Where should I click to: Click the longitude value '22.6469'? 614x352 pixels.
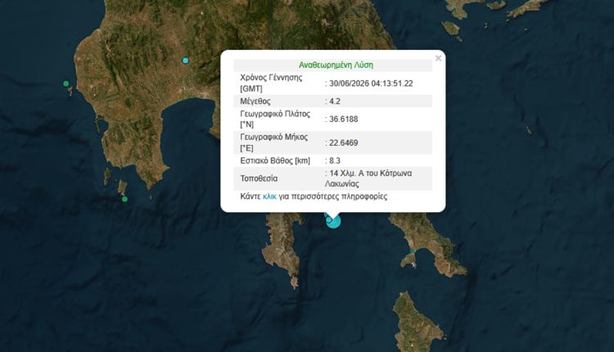343,143
